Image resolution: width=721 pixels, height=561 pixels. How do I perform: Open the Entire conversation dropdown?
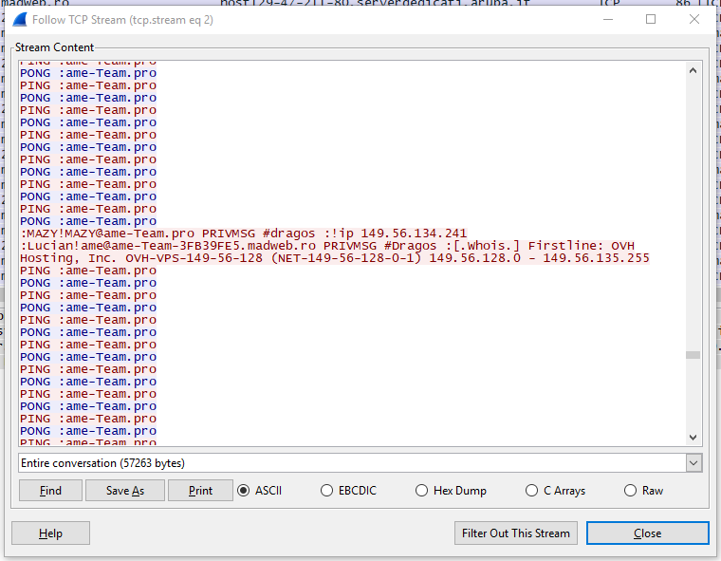[x=360, y=462]
